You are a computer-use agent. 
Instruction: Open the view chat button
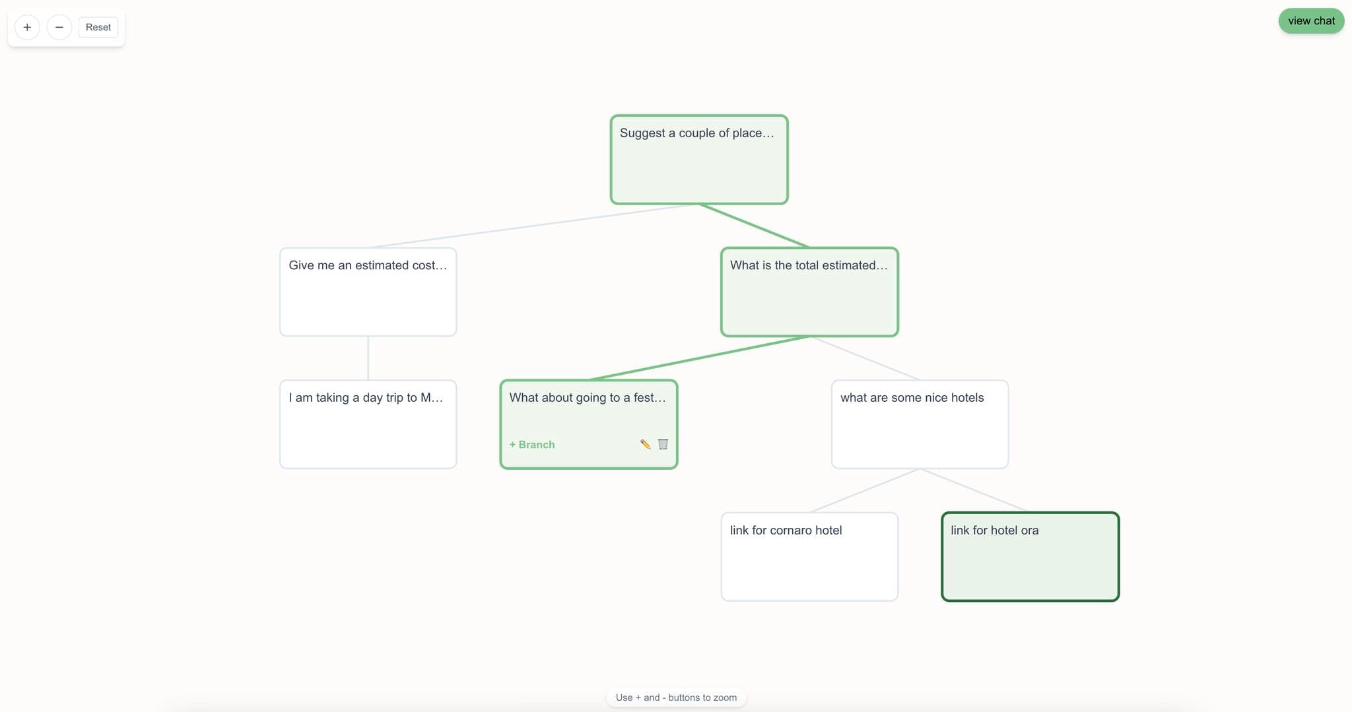click(1311, 21)
